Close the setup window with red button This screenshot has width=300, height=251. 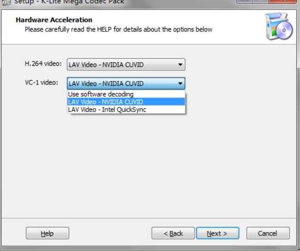click(x=283, y=2)
